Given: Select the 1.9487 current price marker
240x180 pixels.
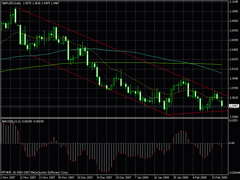Looking at the screenshot, I should (234, 106).
